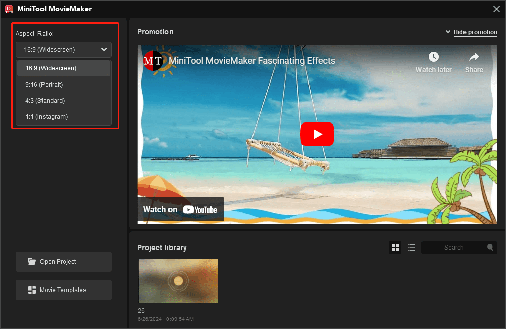Click the Share icon on the video
506x329 pixels.
pos(474,57)
